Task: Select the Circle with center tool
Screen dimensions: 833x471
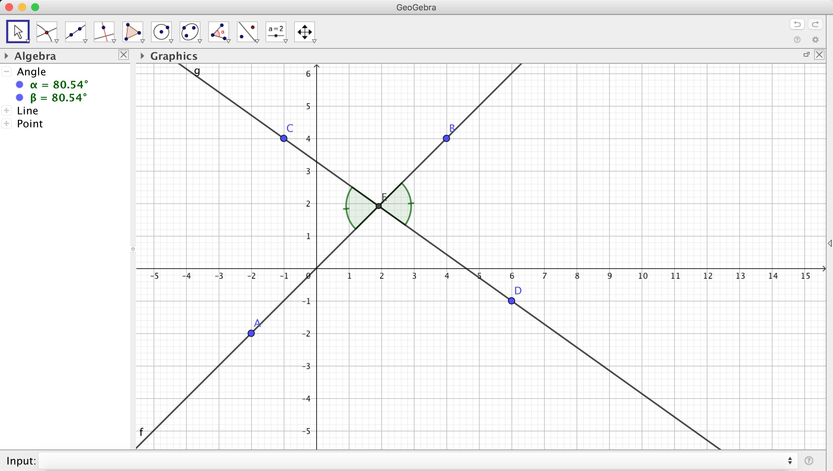Action: [x=162, y=32]
